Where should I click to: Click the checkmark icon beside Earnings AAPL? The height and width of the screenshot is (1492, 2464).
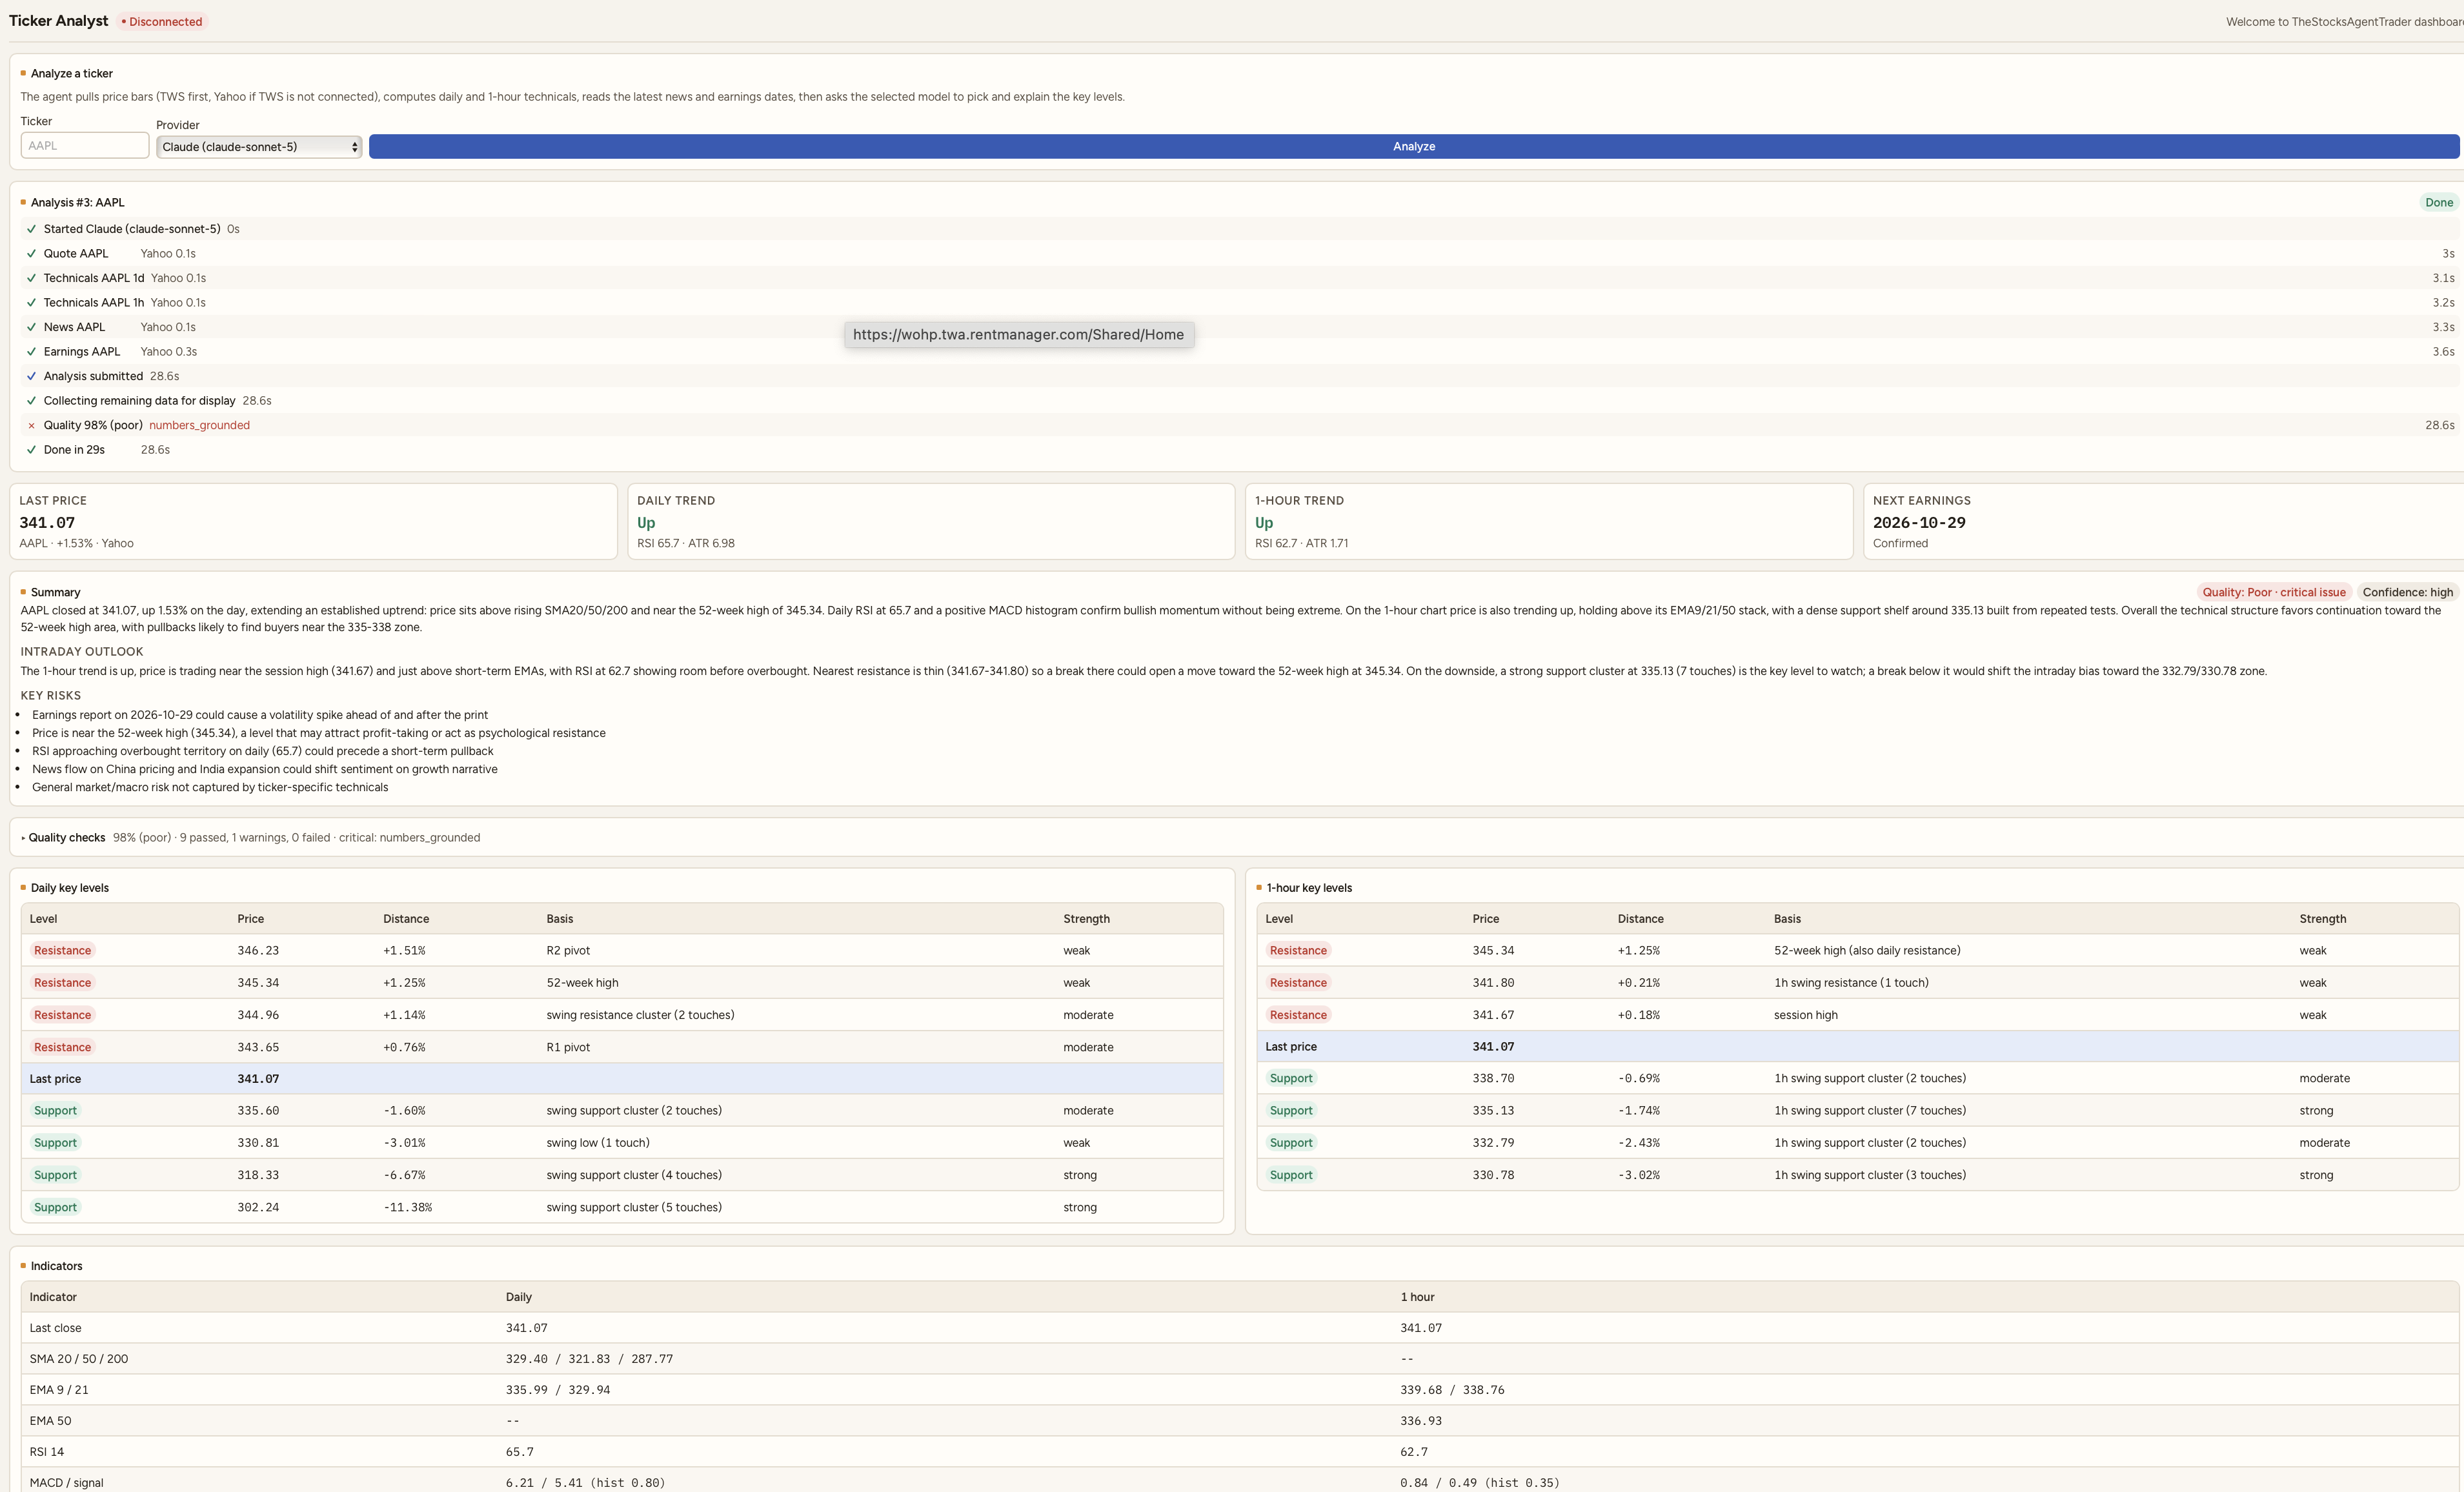(x=31, y=352)
